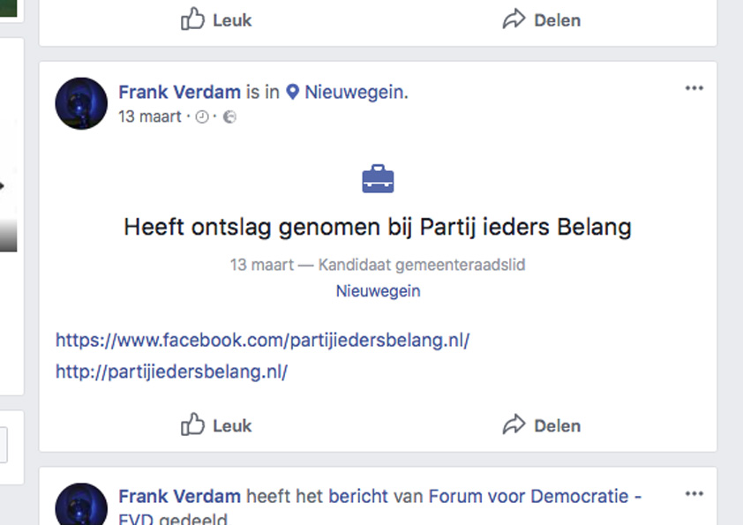This screenshot has height=525, width=743.
Task: Open the '13 maart' timestamp under Frank Verdam
Action: 149,116
